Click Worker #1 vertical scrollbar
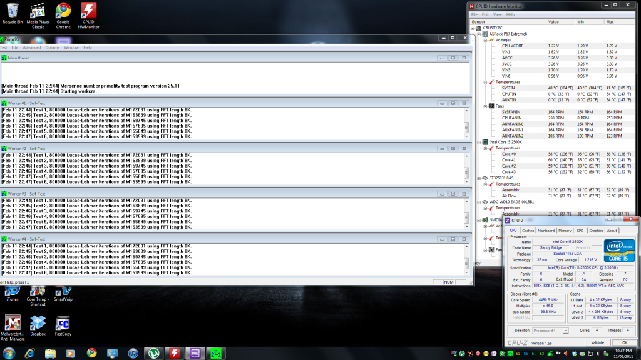The image size is (641, 360). [466, 124]
